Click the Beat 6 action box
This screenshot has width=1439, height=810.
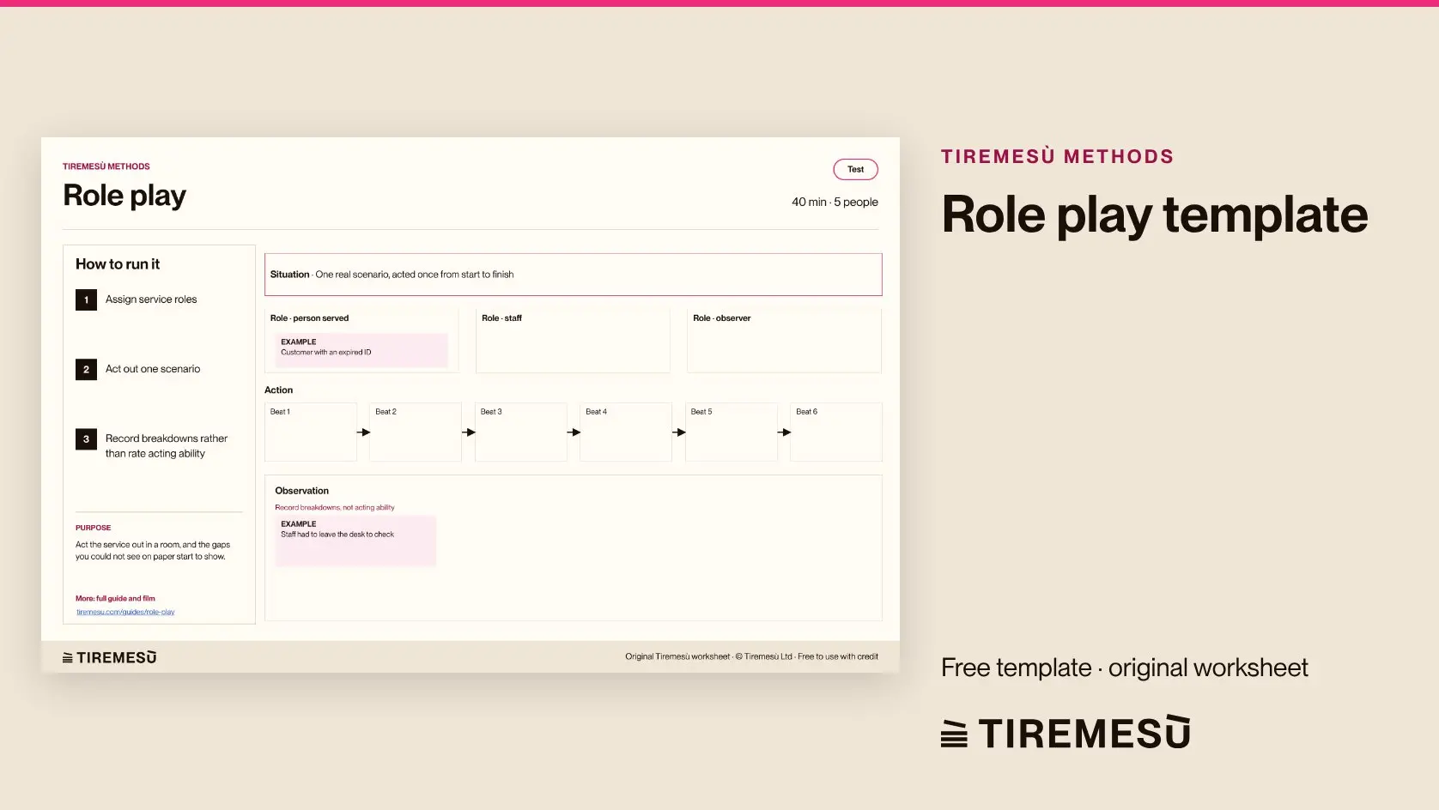point(836,432)
